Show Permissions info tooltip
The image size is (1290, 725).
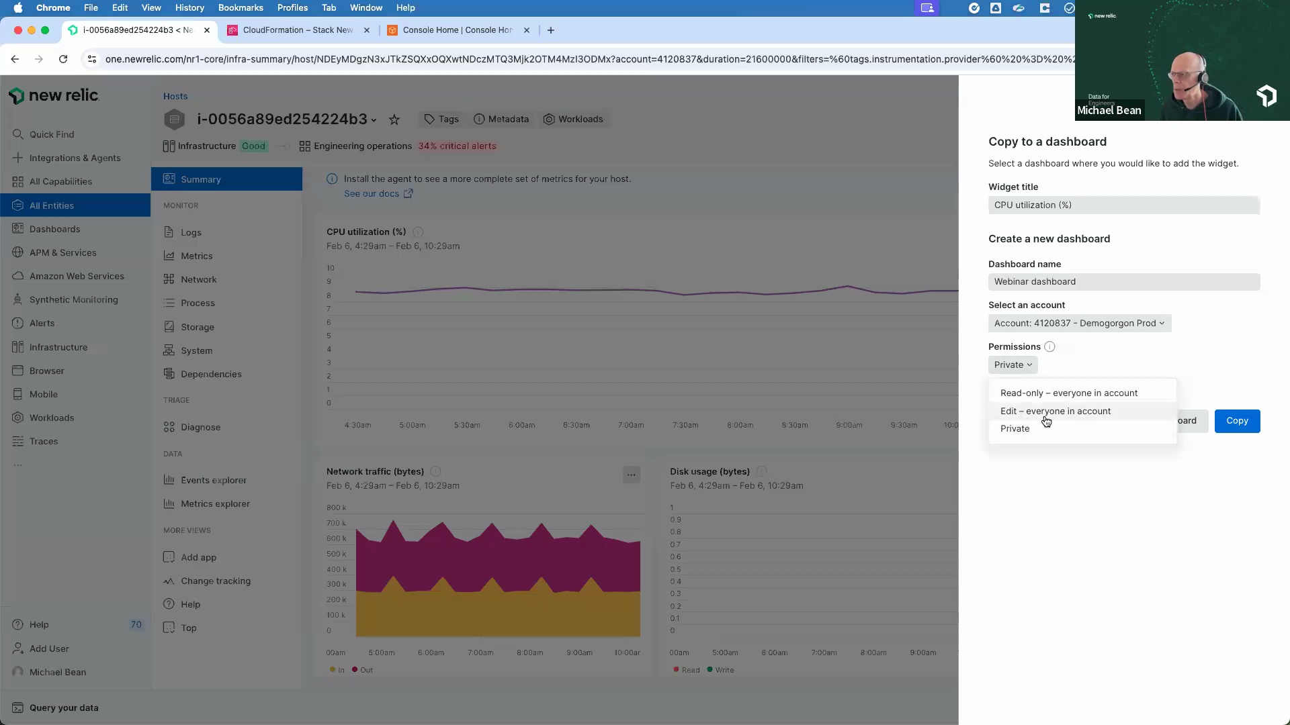point(1049,346)
